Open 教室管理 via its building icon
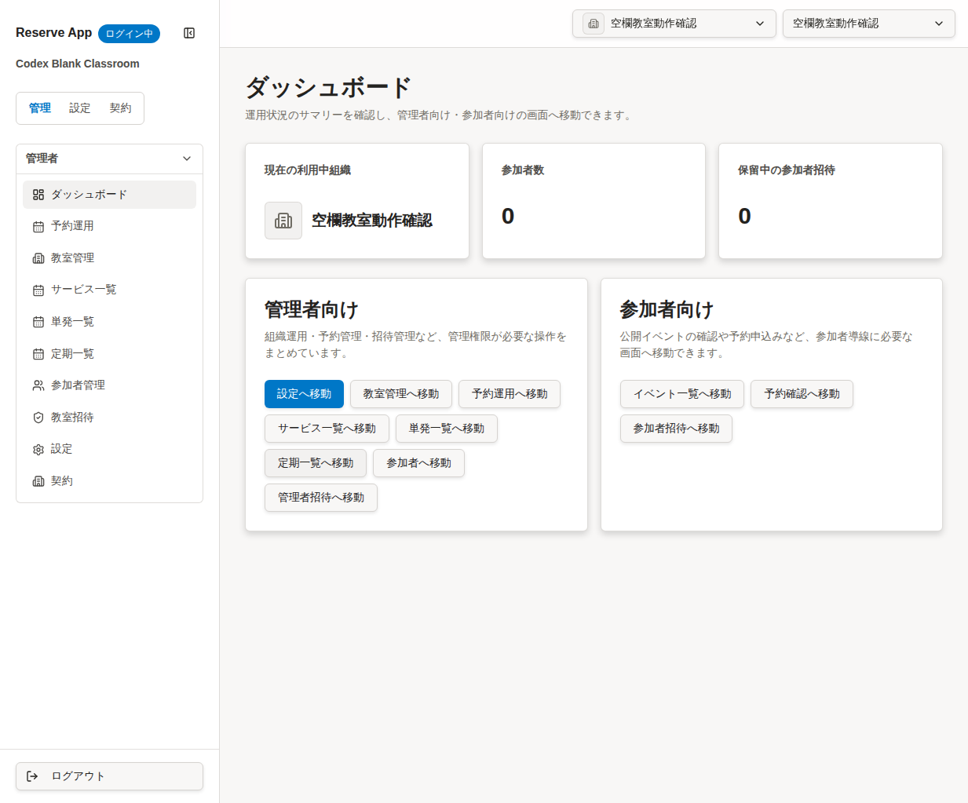The image size is (968, 803). 38,257
